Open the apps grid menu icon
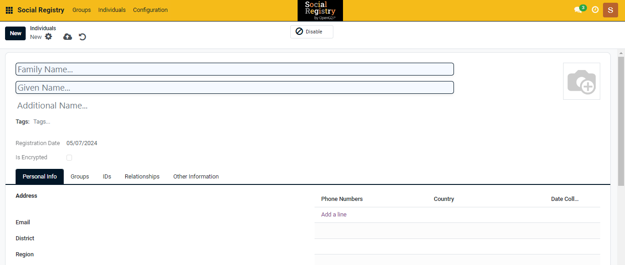This screenshot has width=625, height=265. [9, 10]
